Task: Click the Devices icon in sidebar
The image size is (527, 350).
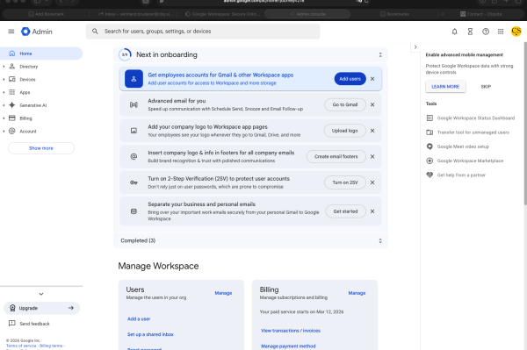Action: 12,79
